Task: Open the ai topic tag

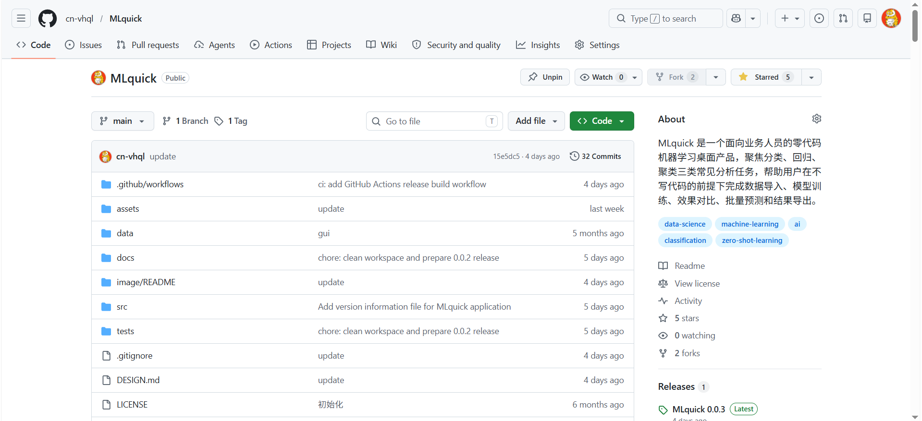Action: pos(797,224)
